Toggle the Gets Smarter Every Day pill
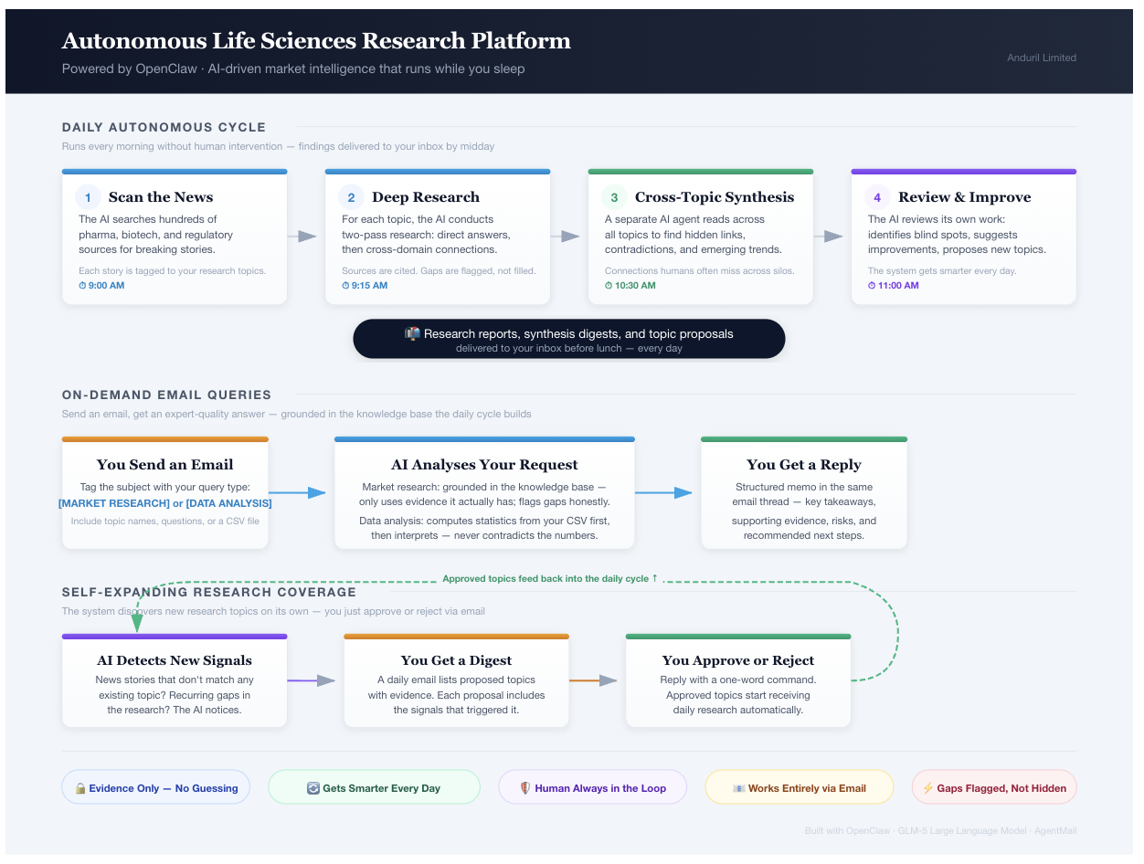 point(374,786)
